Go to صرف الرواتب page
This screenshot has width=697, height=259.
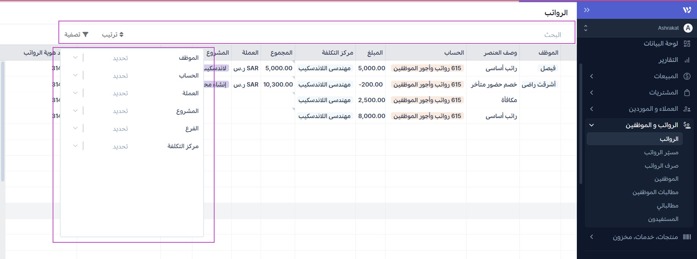click(x=661, y=166)
